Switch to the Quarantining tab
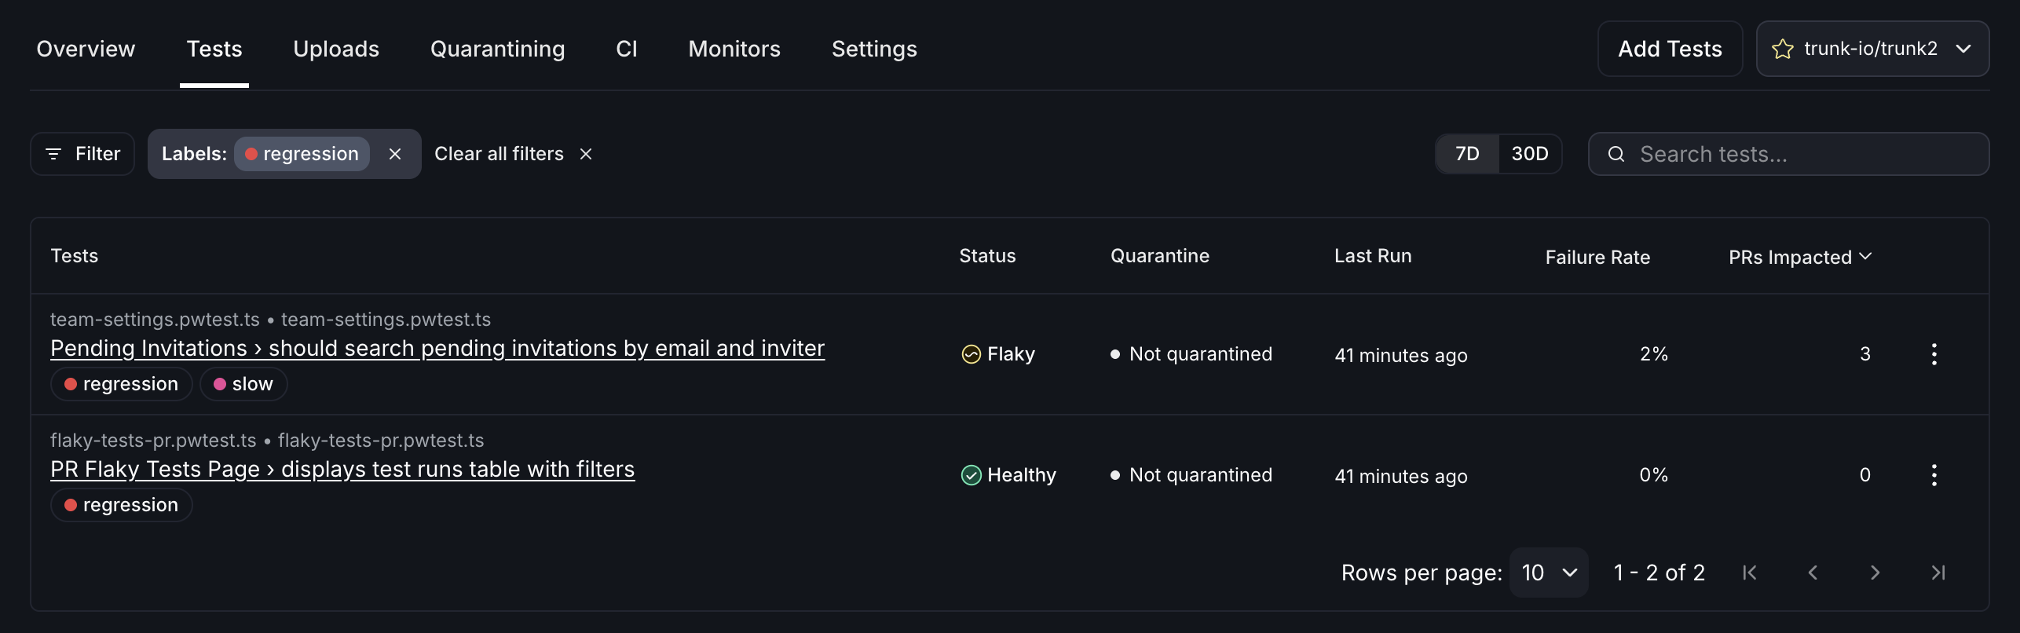The width and height of the screenshot is (2020, 633). tap(497, 49)
